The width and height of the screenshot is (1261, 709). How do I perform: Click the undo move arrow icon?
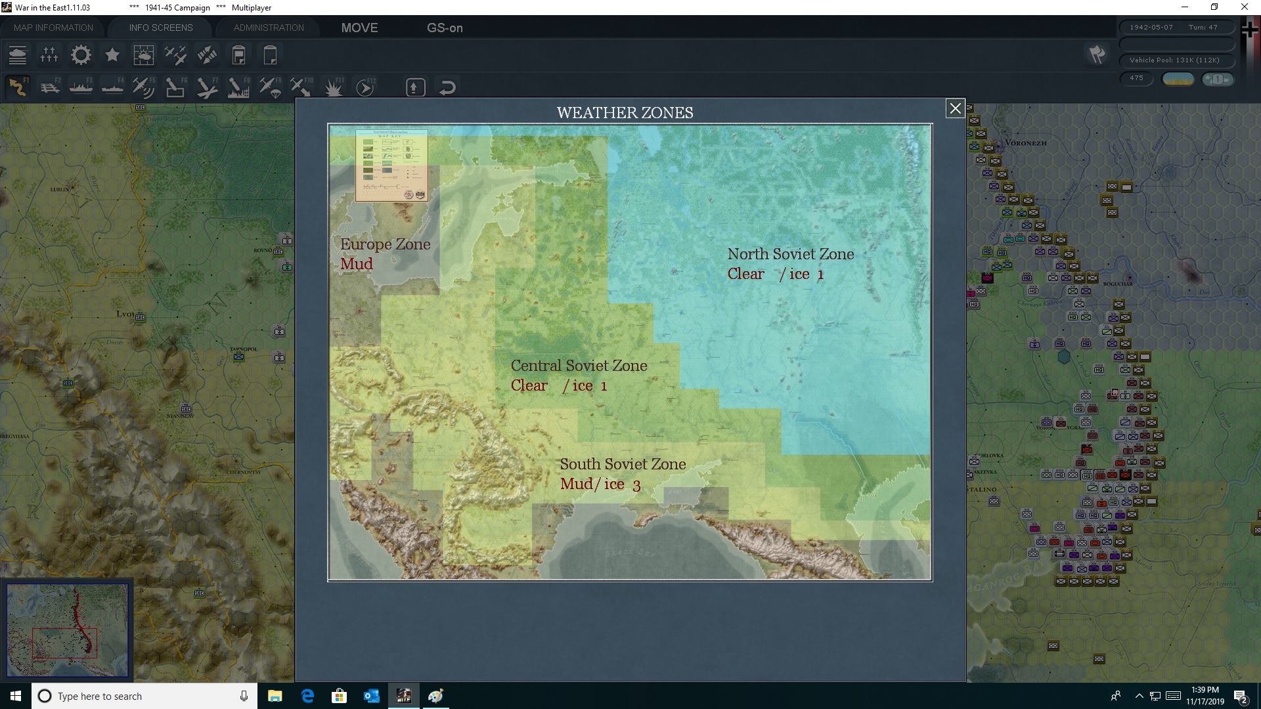[x=447, y=87]
